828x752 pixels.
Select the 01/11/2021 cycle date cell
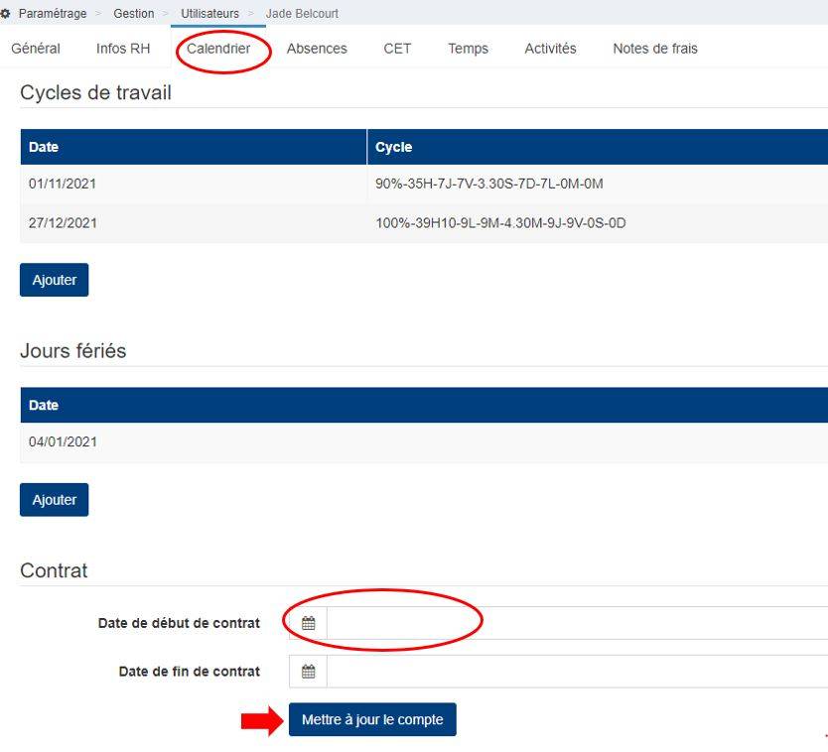[x=194, y=184]
